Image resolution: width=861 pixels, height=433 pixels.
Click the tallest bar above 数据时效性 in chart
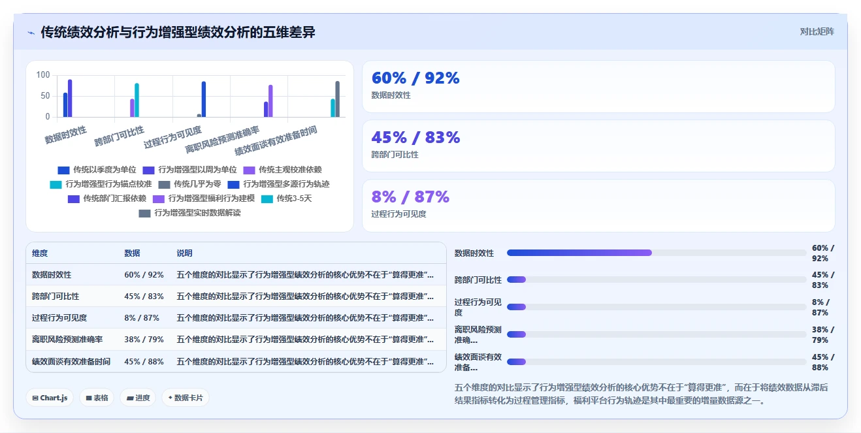click(70, 98)
